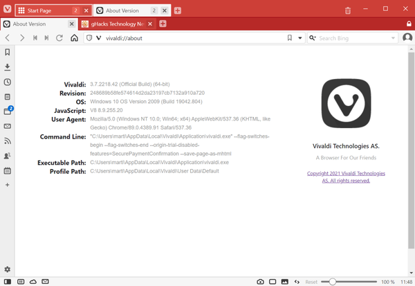Click the rewind navigation button
This screenshot has height=286, width=415.
(35, 38)
